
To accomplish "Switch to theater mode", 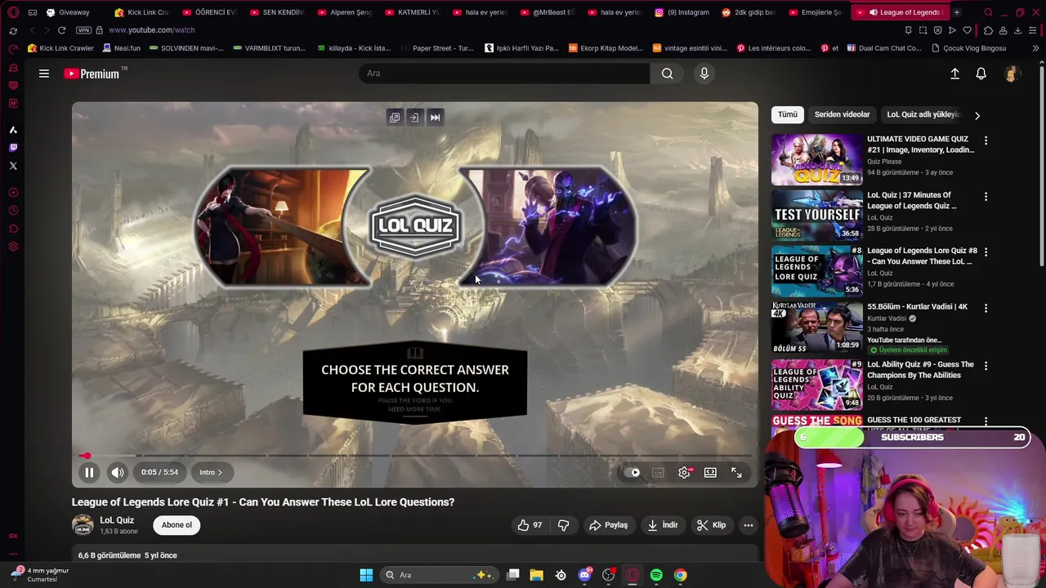I will coord(710,472).
